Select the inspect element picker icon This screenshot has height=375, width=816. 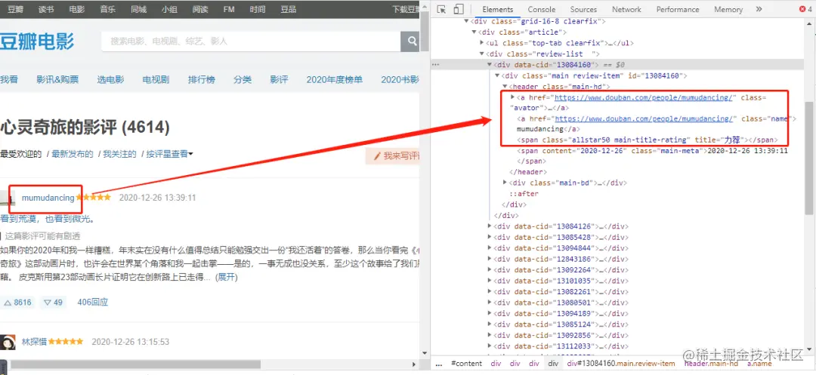tap(441, 9)
